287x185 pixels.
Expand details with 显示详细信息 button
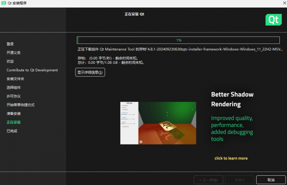(90, 72)
